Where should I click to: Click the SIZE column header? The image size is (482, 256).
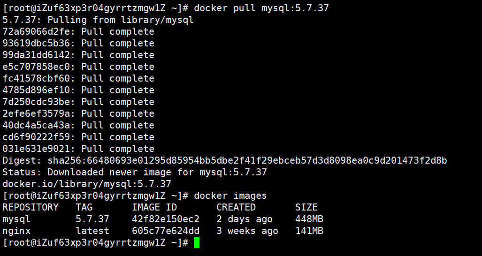306,207
